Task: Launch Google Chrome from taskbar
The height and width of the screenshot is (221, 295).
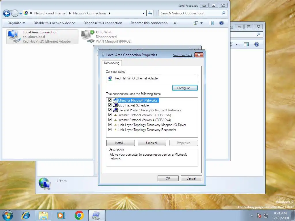Action: (79, 215)
